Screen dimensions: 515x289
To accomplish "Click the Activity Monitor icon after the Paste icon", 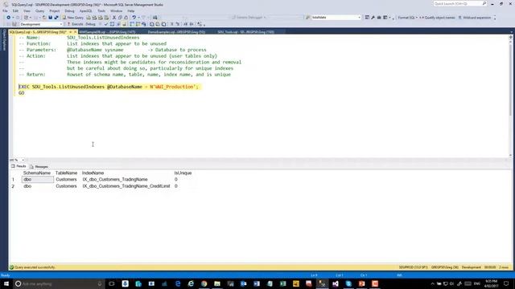I will (x=154, y=18).
